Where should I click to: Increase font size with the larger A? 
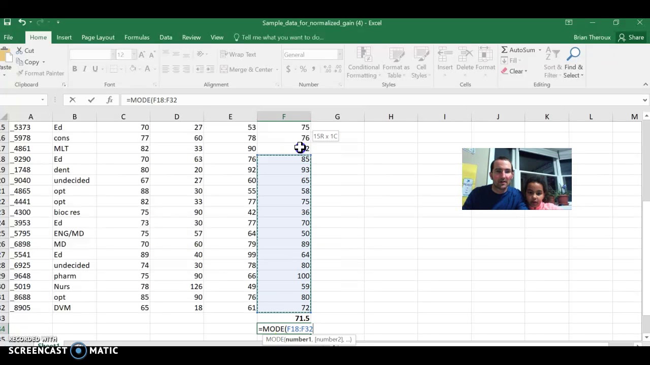point(142,55)
